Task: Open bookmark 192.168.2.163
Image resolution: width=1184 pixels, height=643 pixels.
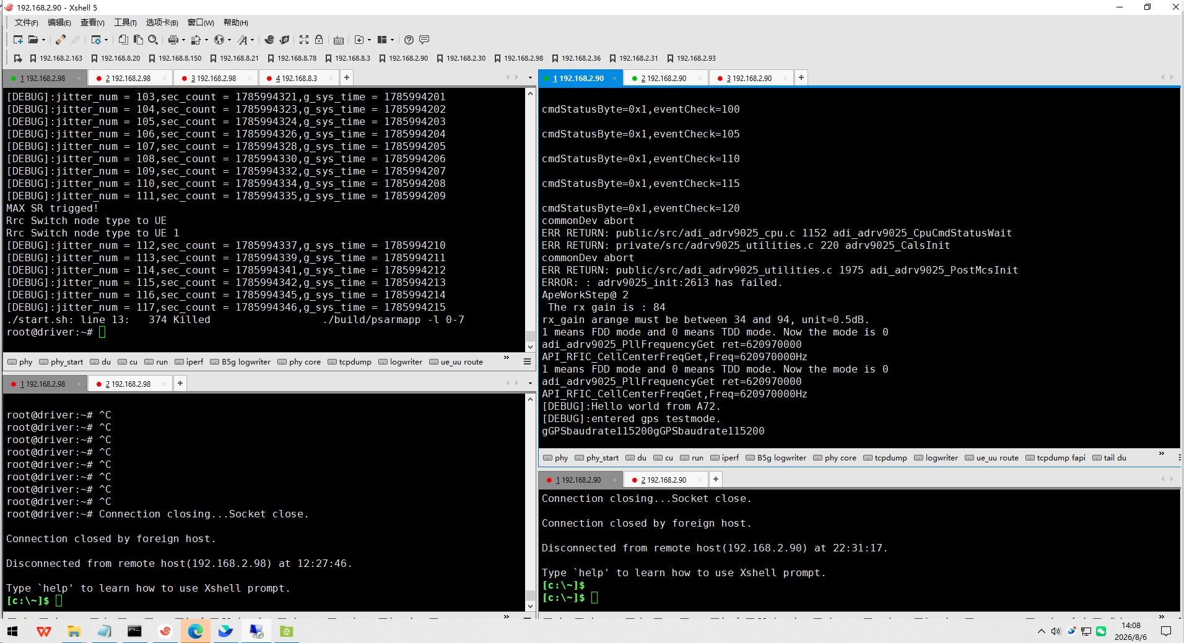Action: pos(56,58)
